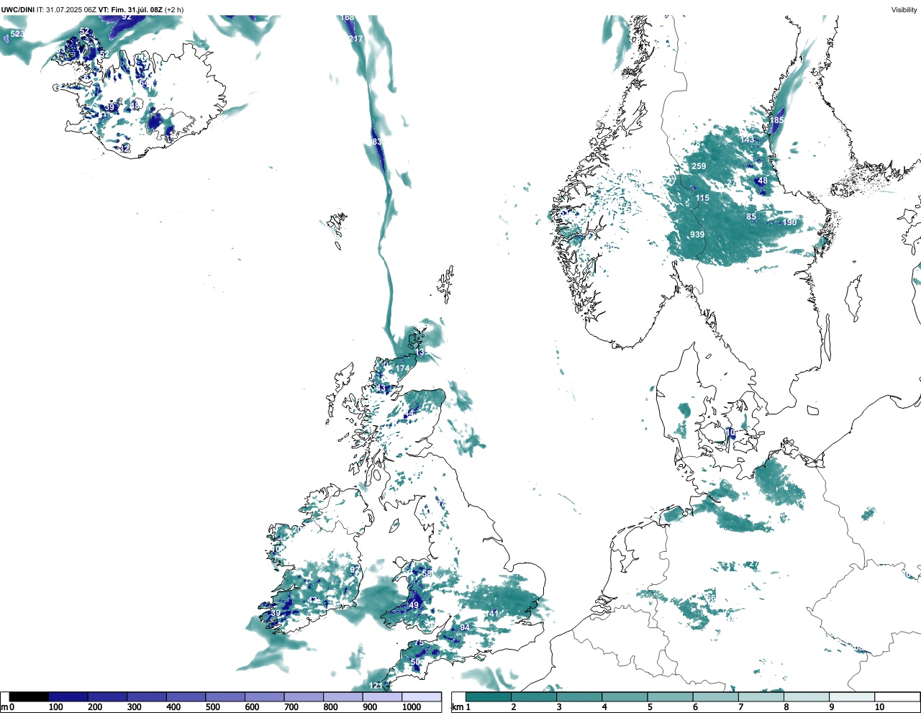Click the black 0–100 m legend swatch

[x=29, y=696]
